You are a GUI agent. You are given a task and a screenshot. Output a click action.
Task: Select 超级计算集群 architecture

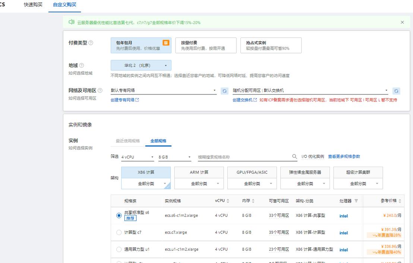coord(358,172)
